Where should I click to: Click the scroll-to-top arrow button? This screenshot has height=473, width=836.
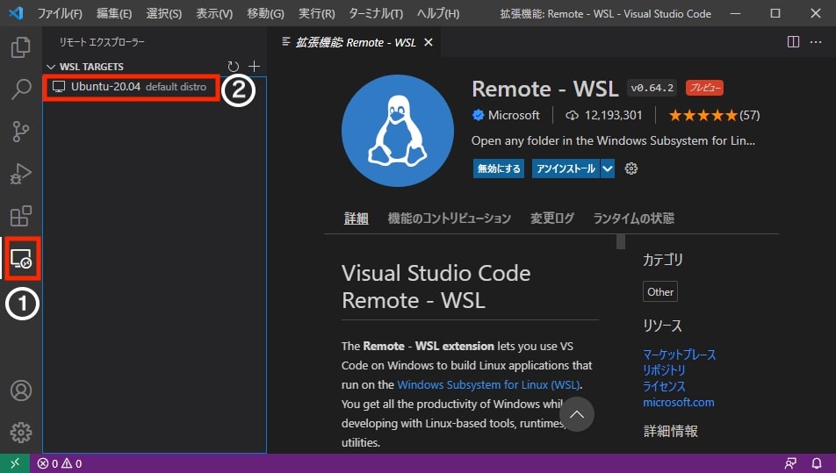577,414
